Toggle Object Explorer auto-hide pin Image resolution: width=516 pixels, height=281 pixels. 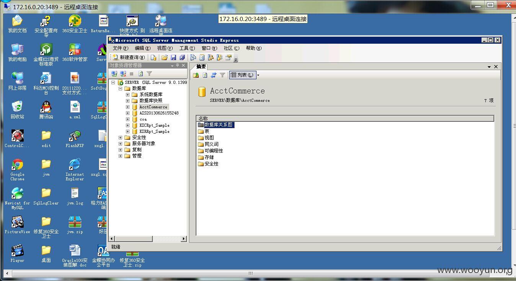(177, 65)
